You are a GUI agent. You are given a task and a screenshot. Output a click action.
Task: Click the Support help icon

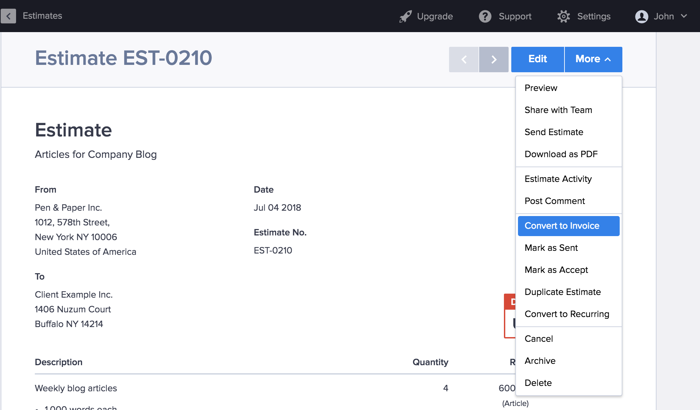click(485, 16)
